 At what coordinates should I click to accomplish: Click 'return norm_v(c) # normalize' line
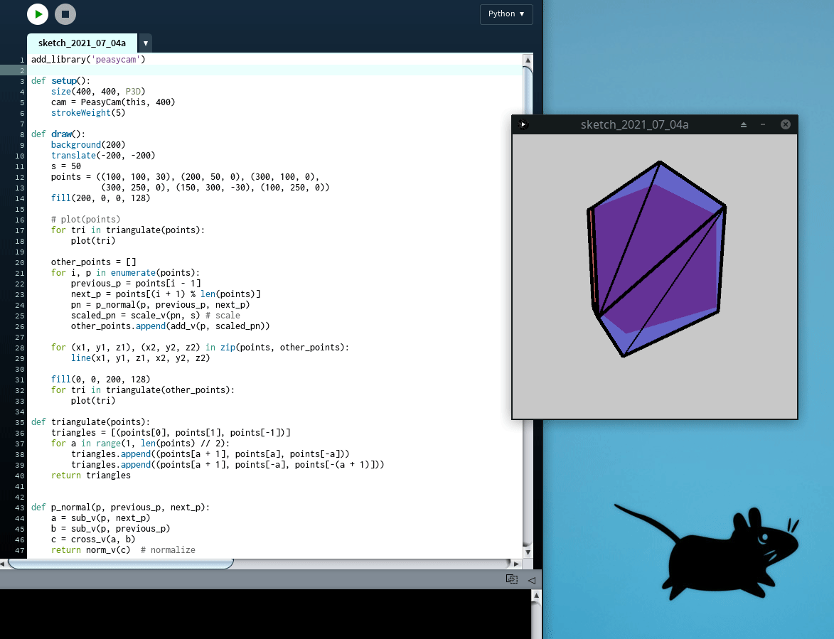pos(123,549)
